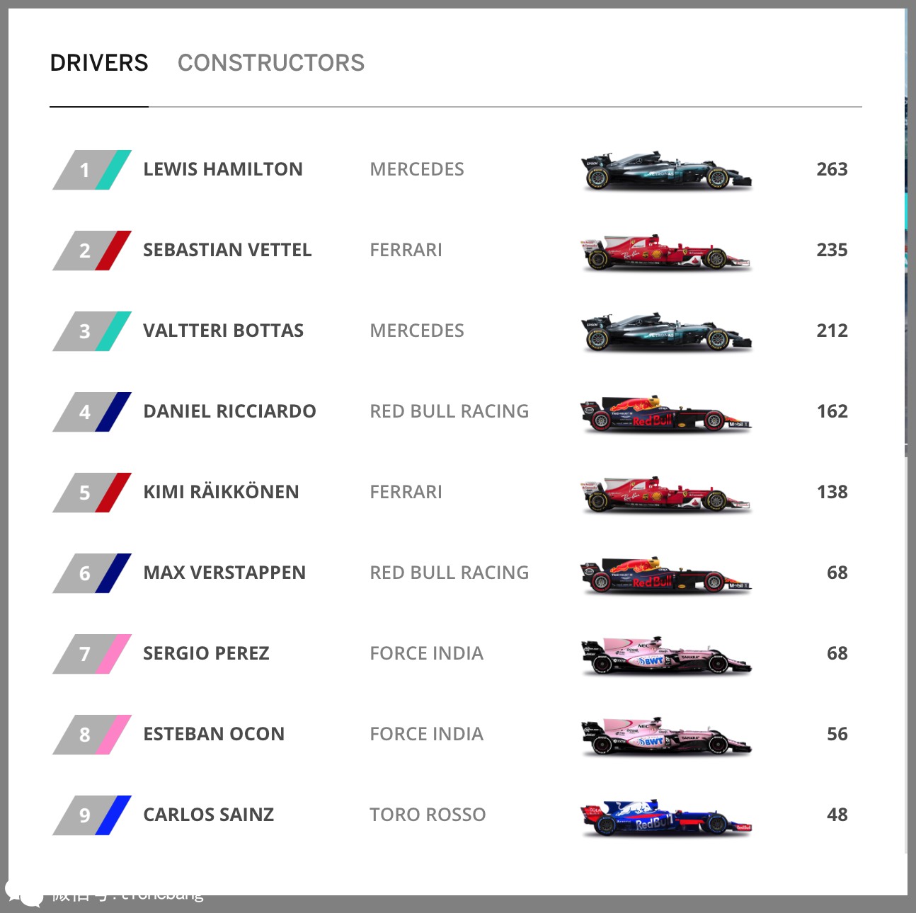
Task: Click Toro Rosso team name
Action: [428, 815]
